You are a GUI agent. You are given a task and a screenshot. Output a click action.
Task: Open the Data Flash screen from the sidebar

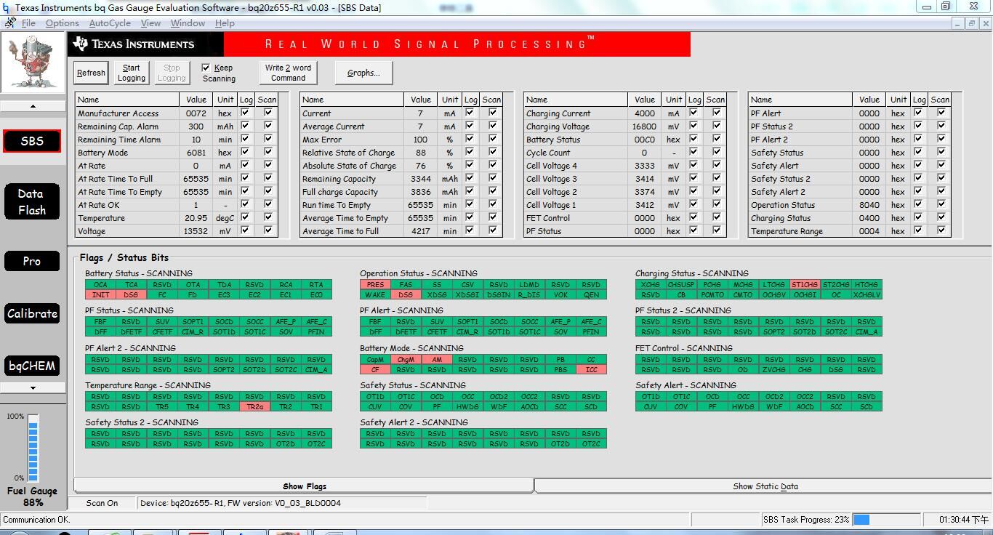pos(32,202)
